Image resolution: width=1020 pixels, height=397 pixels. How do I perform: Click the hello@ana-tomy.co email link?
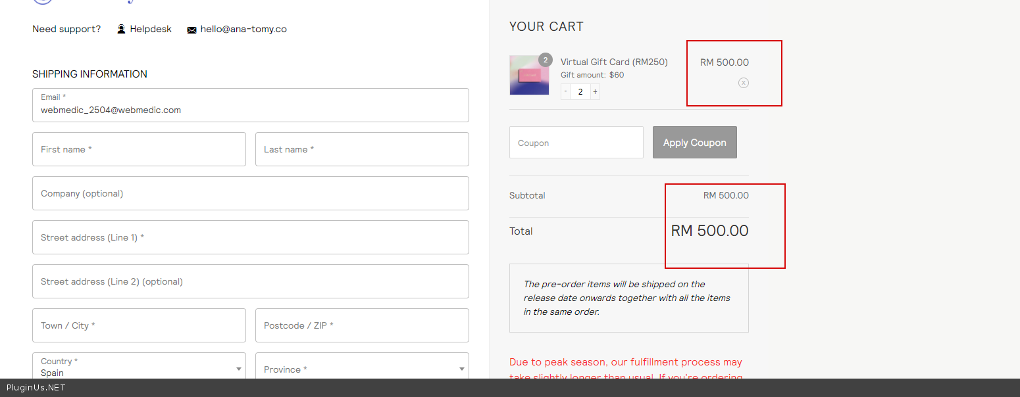[243, 29]
